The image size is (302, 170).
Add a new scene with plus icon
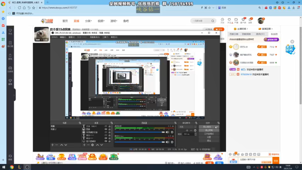point(52,145)
